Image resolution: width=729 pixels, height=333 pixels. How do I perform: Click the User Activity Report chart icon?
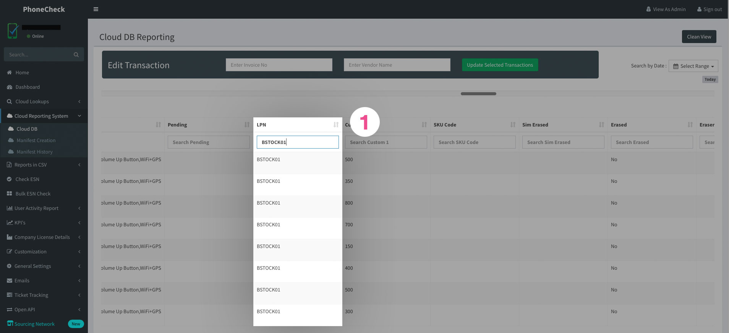coord(10,208)
